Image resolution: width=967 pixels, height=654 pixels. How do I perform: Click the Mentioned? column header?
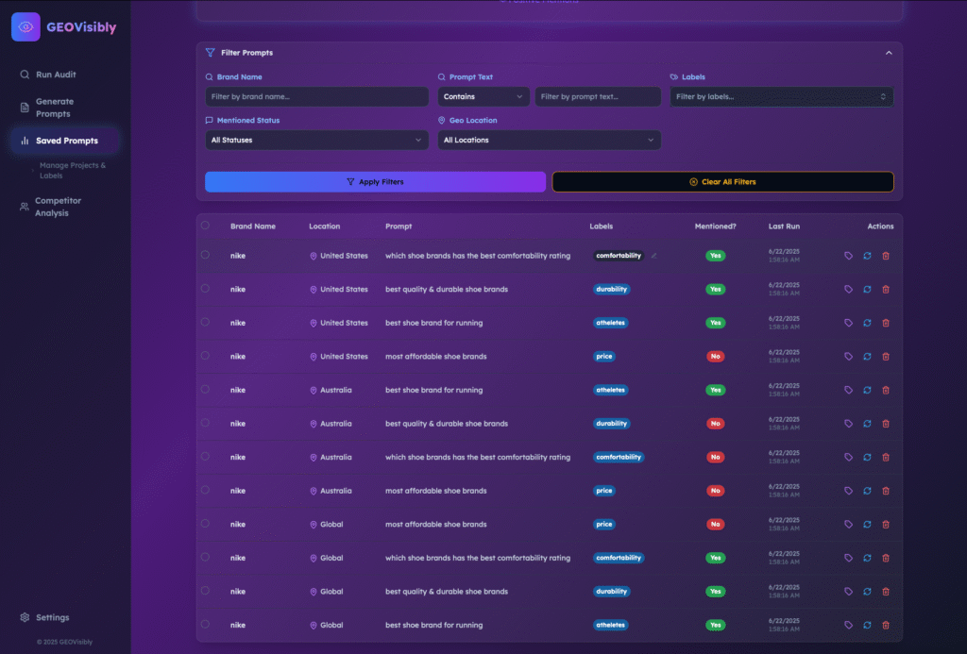point(716,226)
